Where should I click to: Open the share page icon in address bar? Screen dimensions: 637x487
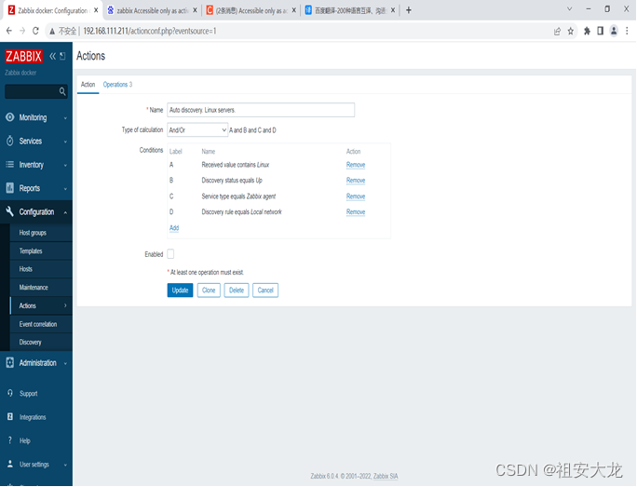[x=557, y=32]
